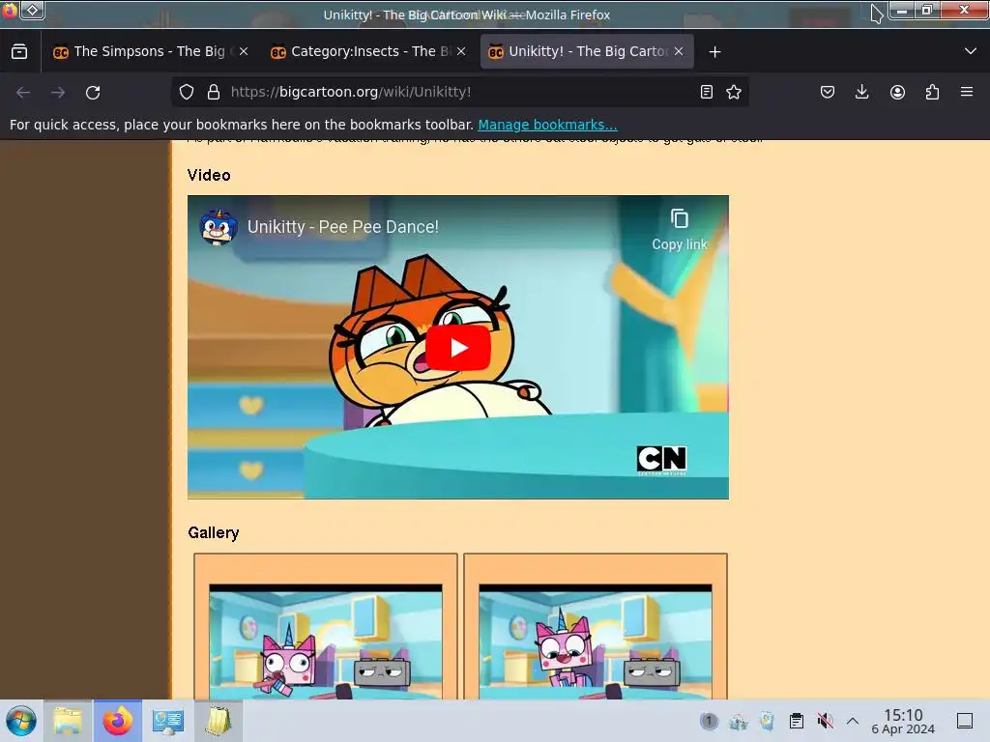Viewport: 990px width, 742px height.
Task: Open clipboard tray icon
Action: click(797, 721)
